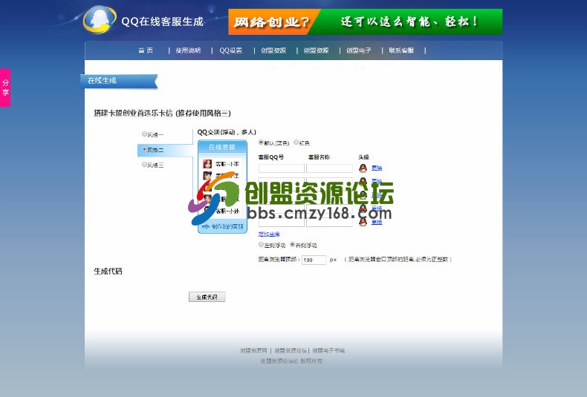Viewport: 587px width, 397px height.
Task: Open 创盟电子 in navigation bar
Action: click(x=359, y=50)
